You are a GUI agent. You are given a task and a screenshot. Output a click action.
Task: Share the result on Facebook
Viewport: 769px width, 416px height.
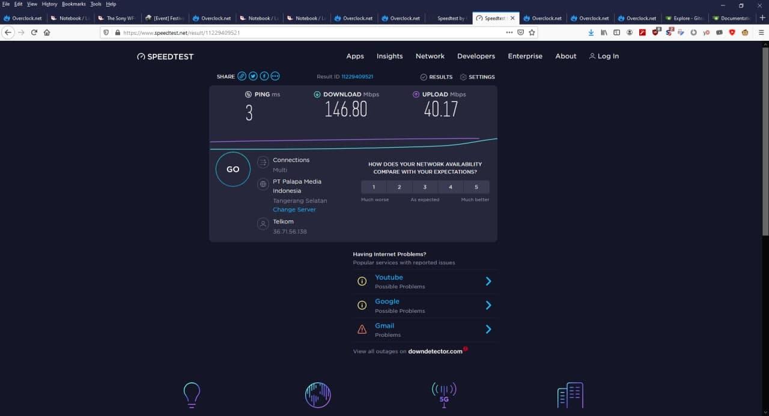pos(264,76)
